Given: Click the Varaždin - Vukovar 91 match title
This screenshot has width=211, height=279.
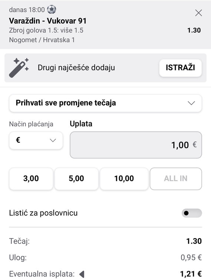Looking at the screenshot, I should tap(48, 21).
